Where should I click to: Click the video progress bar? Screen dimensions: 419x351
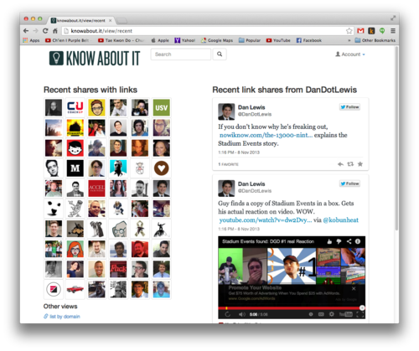coord(292,308)
